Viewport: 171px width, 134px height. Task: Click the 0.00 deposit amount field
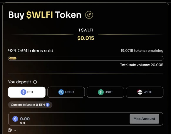(85, 119)
